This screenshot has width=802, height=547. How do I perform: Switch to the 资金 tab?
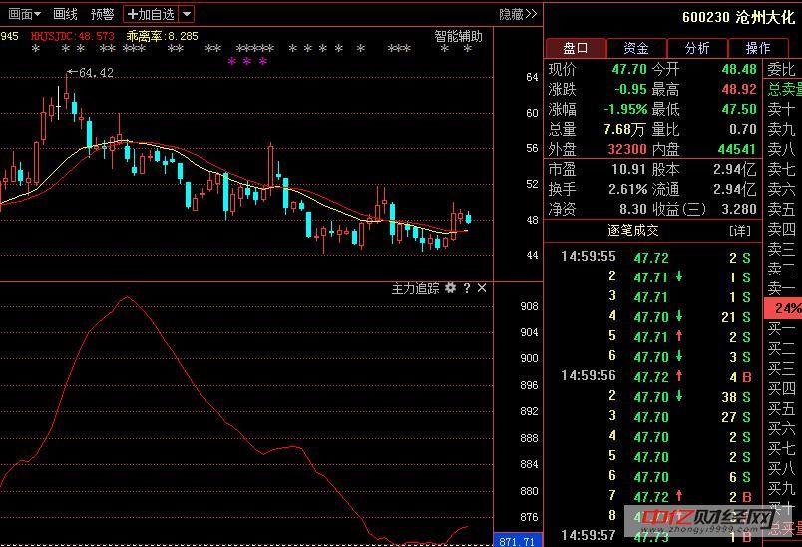636,48
